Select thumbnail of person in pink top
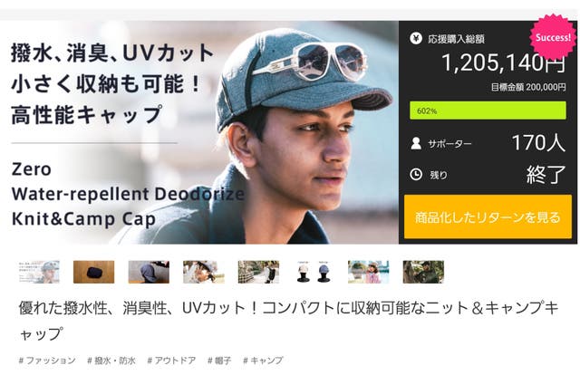 (x=369, y=272)
